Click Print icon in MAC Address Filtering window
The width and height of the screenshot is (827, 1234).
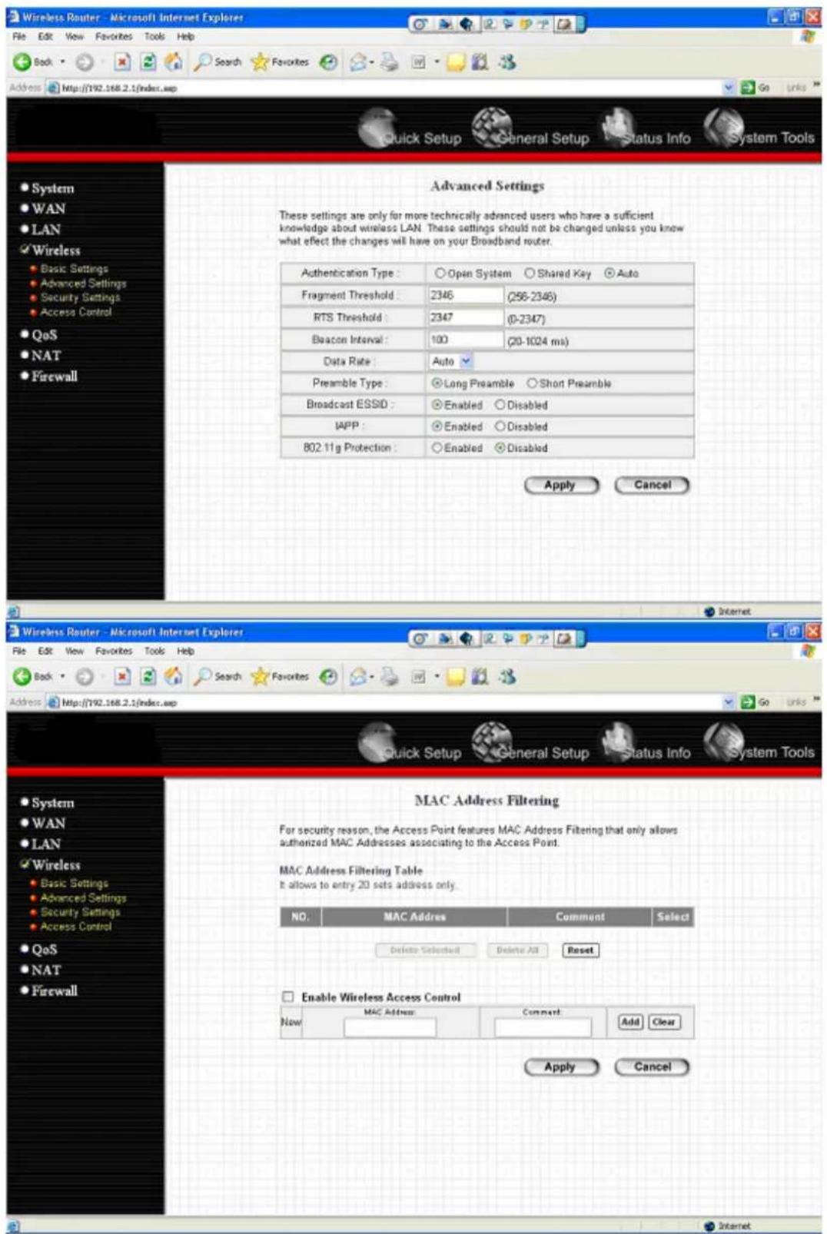click(x=390, y=677)
